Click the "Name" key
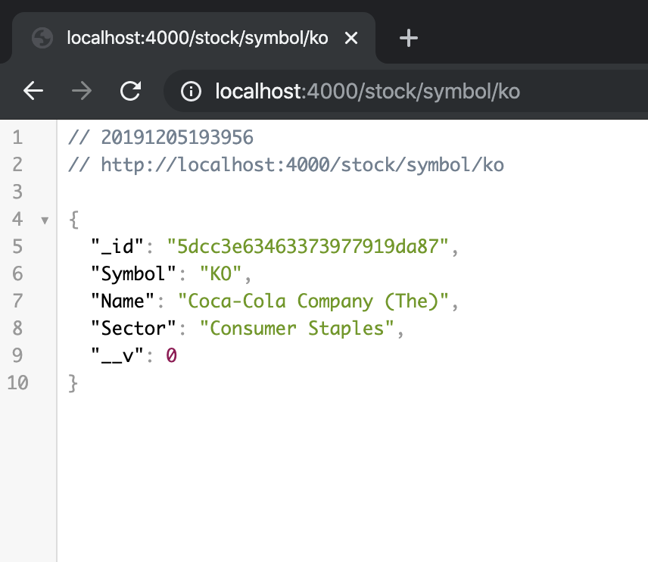Screen dimensions: 648x562 click(123, 301)
